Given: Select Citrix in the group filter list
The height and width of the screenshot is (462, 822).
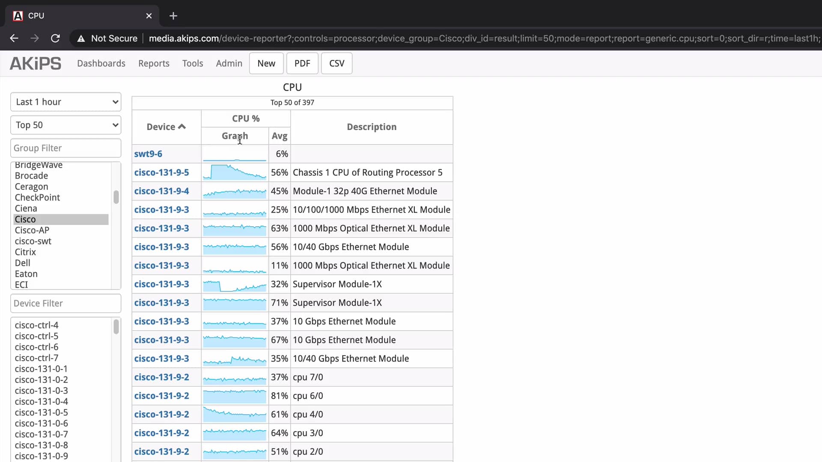Looking at the screenshot, I should coord(25,252).
